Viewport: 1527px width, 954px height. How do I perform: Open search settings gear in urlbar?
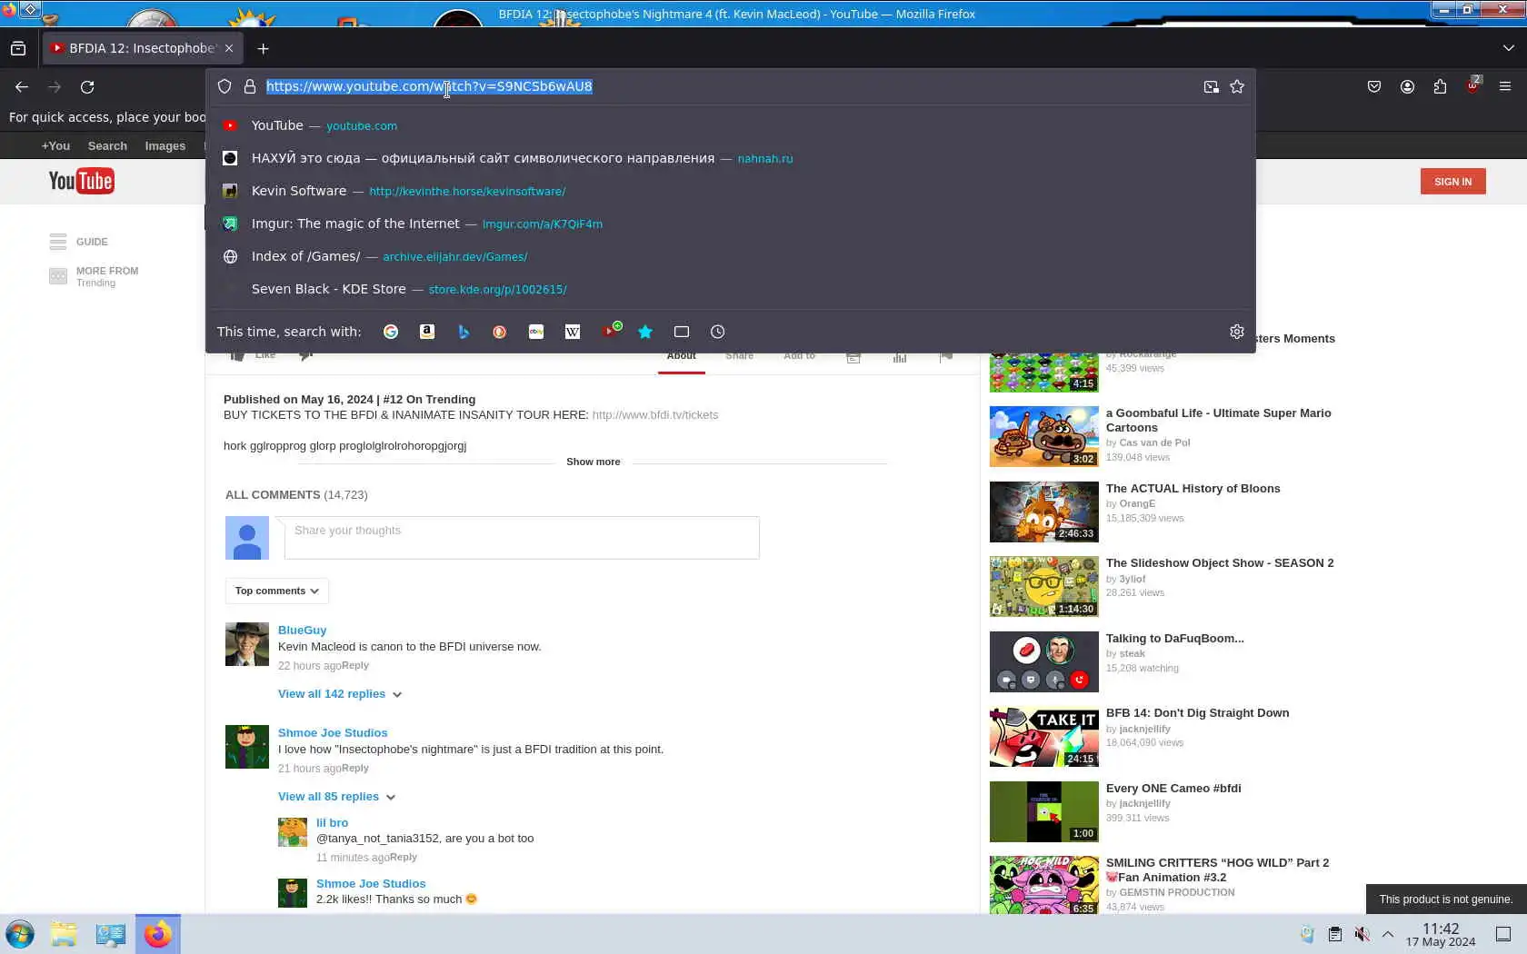pyautogui.click(x=1237, y=332)
